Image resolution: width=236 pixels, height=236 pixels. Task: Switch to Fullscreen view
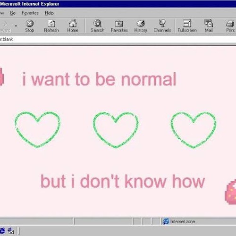pos(187,26)
